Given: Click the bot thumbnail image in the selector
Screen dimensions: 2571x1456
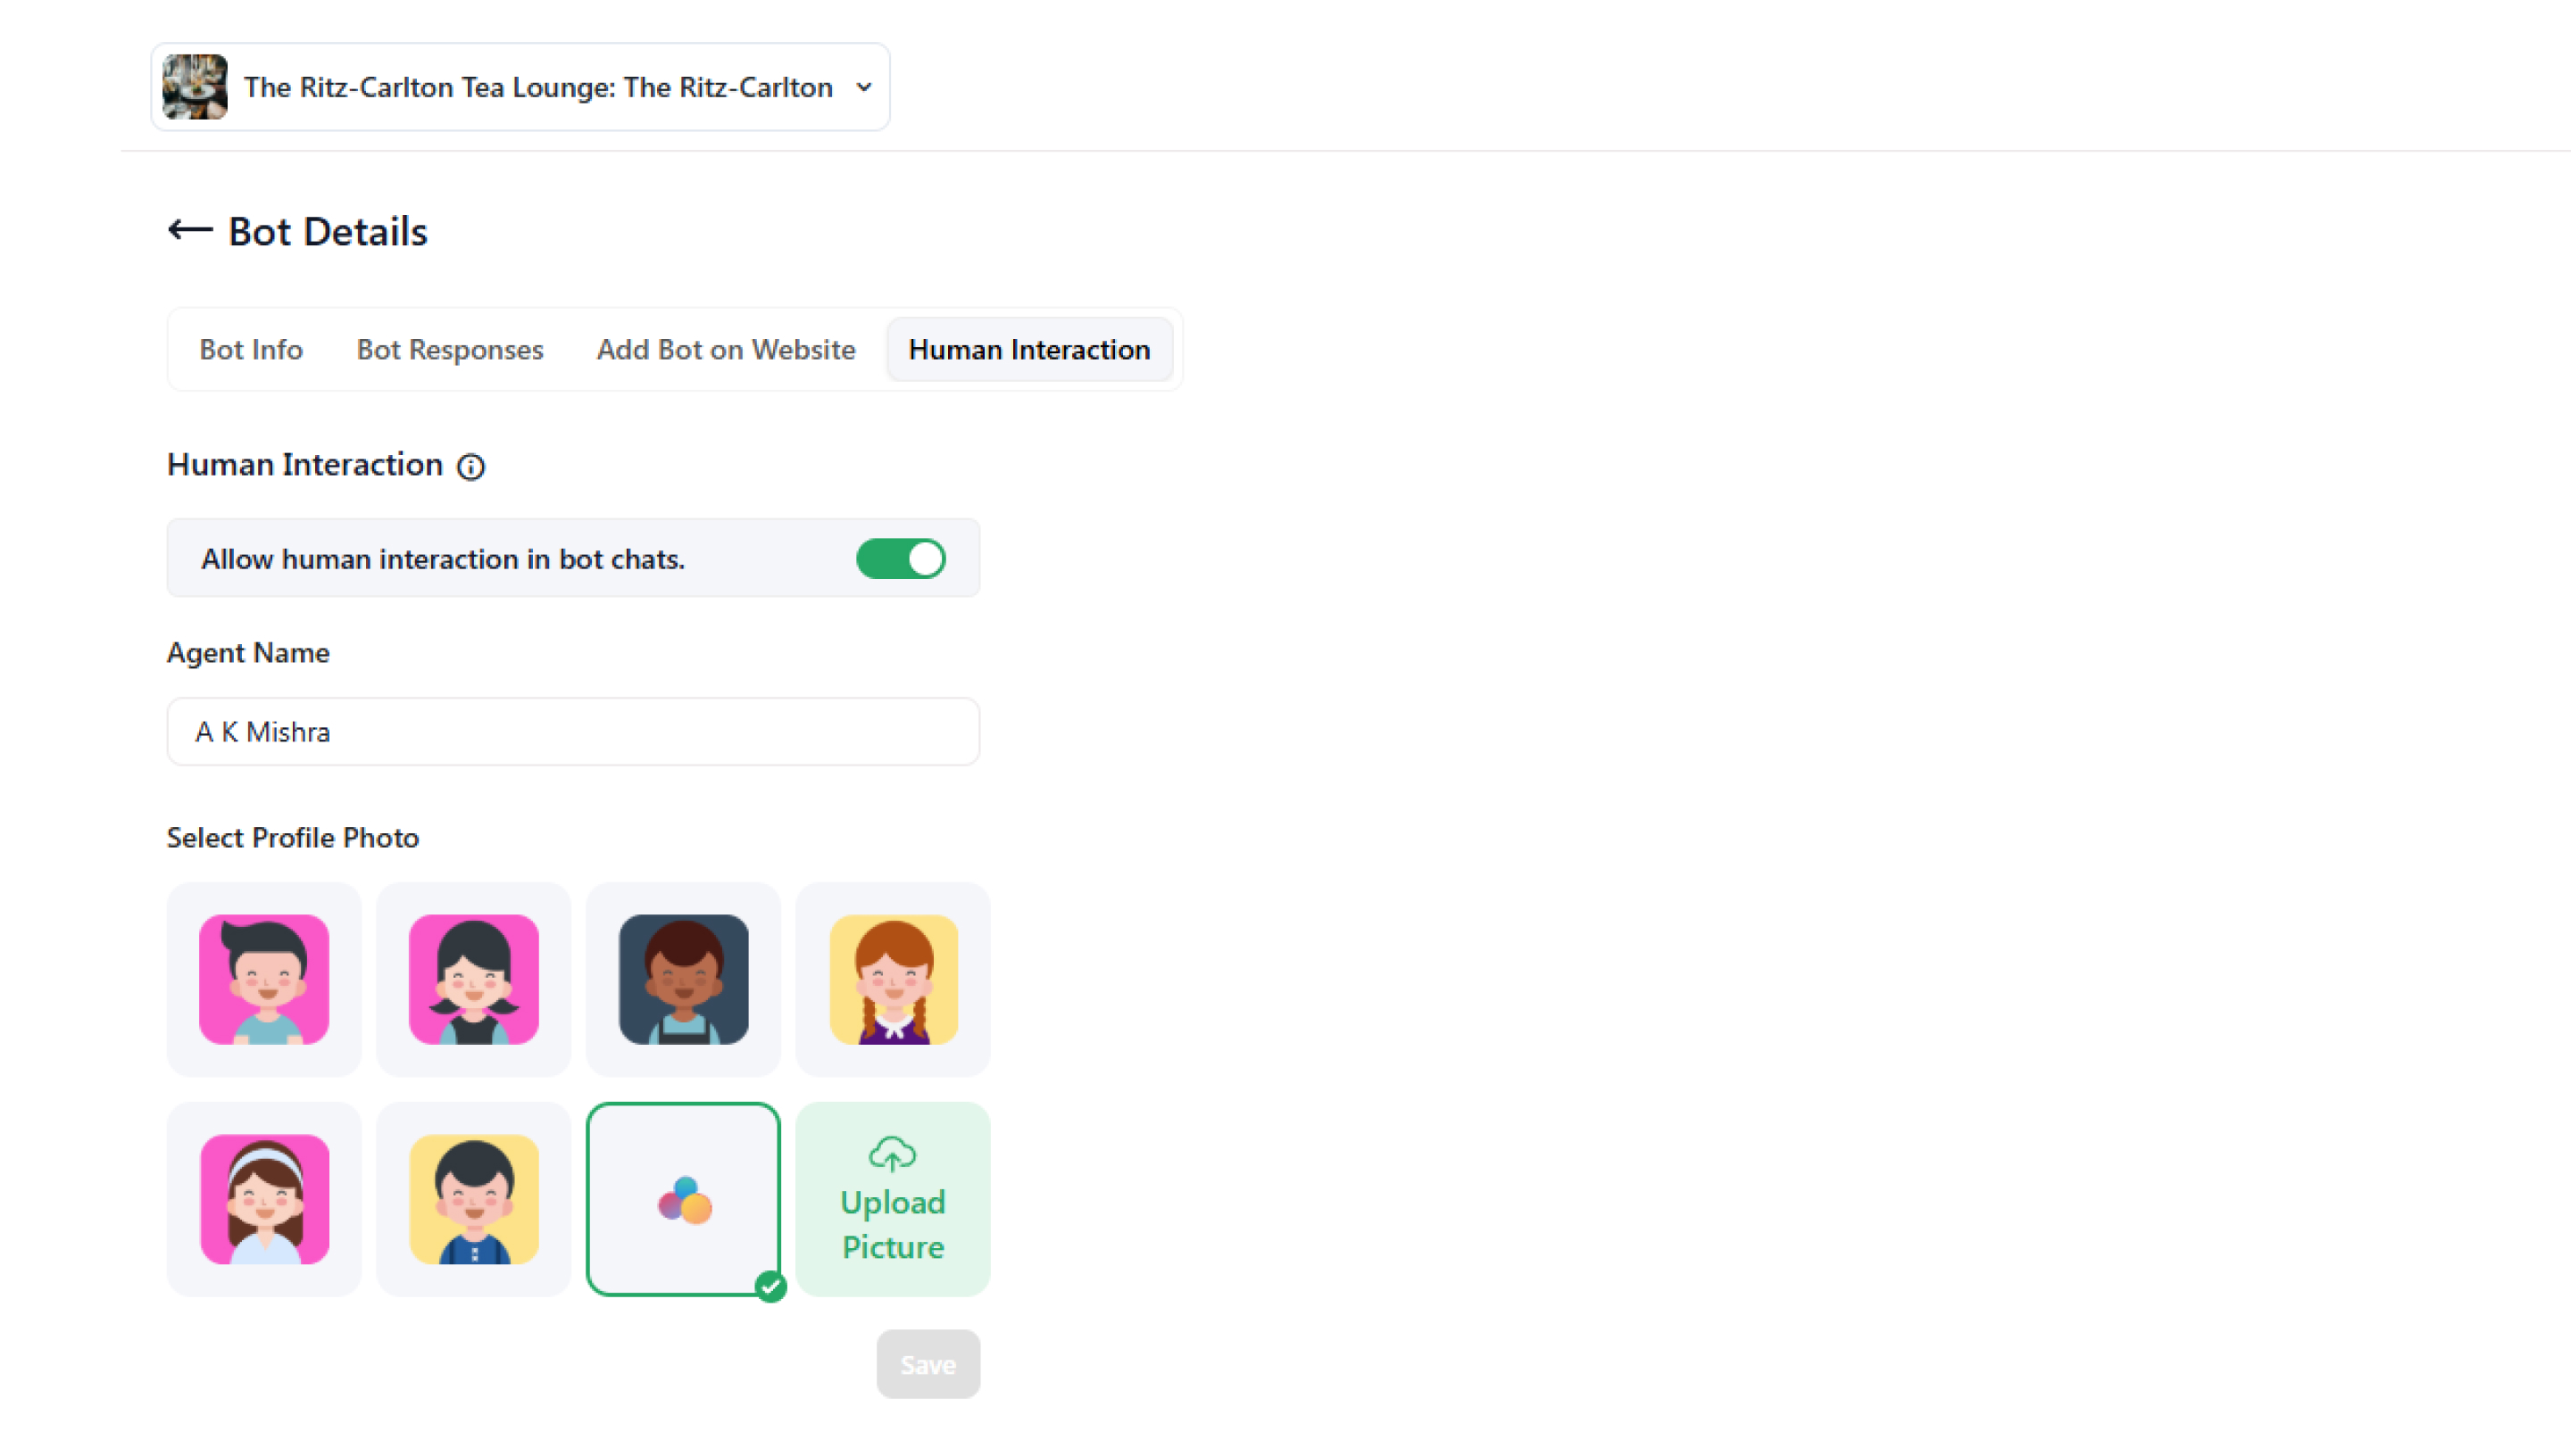Looking at the screenshot, I should point(196,87).
